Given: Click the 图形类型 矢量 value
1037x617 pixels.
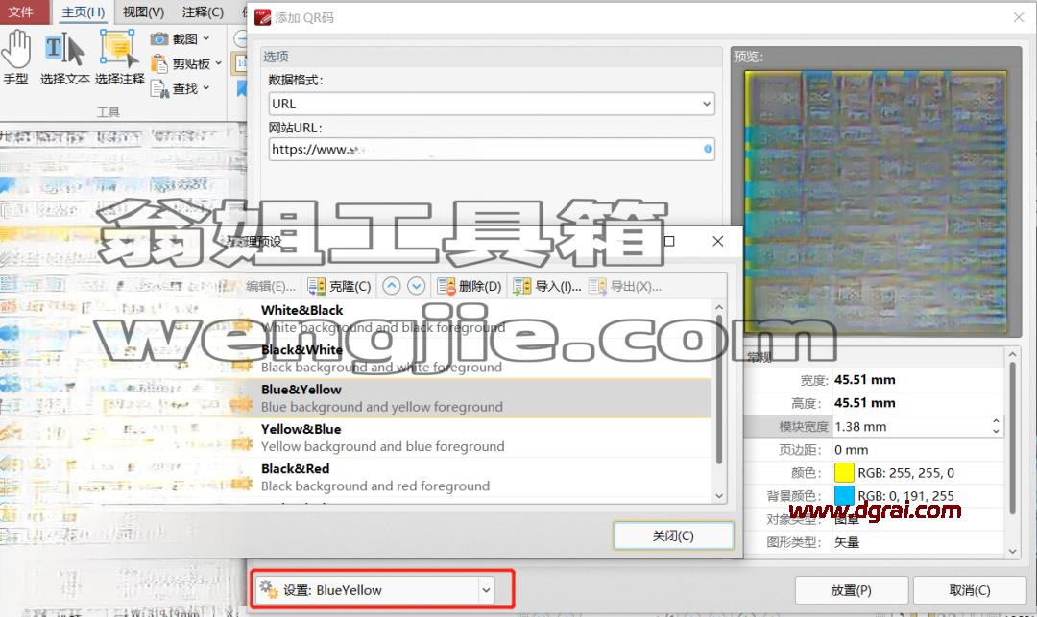Looking at the screenshot, I should click(847, 542).
